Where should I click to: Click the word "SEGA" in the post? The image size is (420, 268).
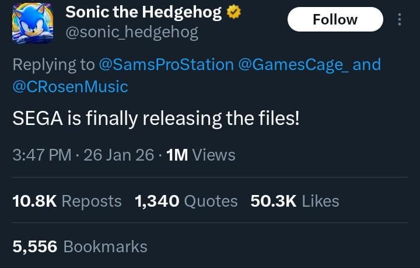[x=34, y=119]
